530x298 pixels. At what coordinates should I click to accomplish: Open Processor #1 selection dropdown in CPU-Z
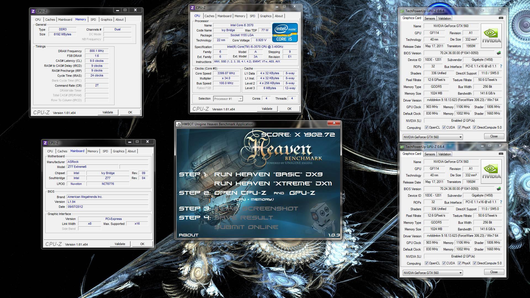coord(228,99)
